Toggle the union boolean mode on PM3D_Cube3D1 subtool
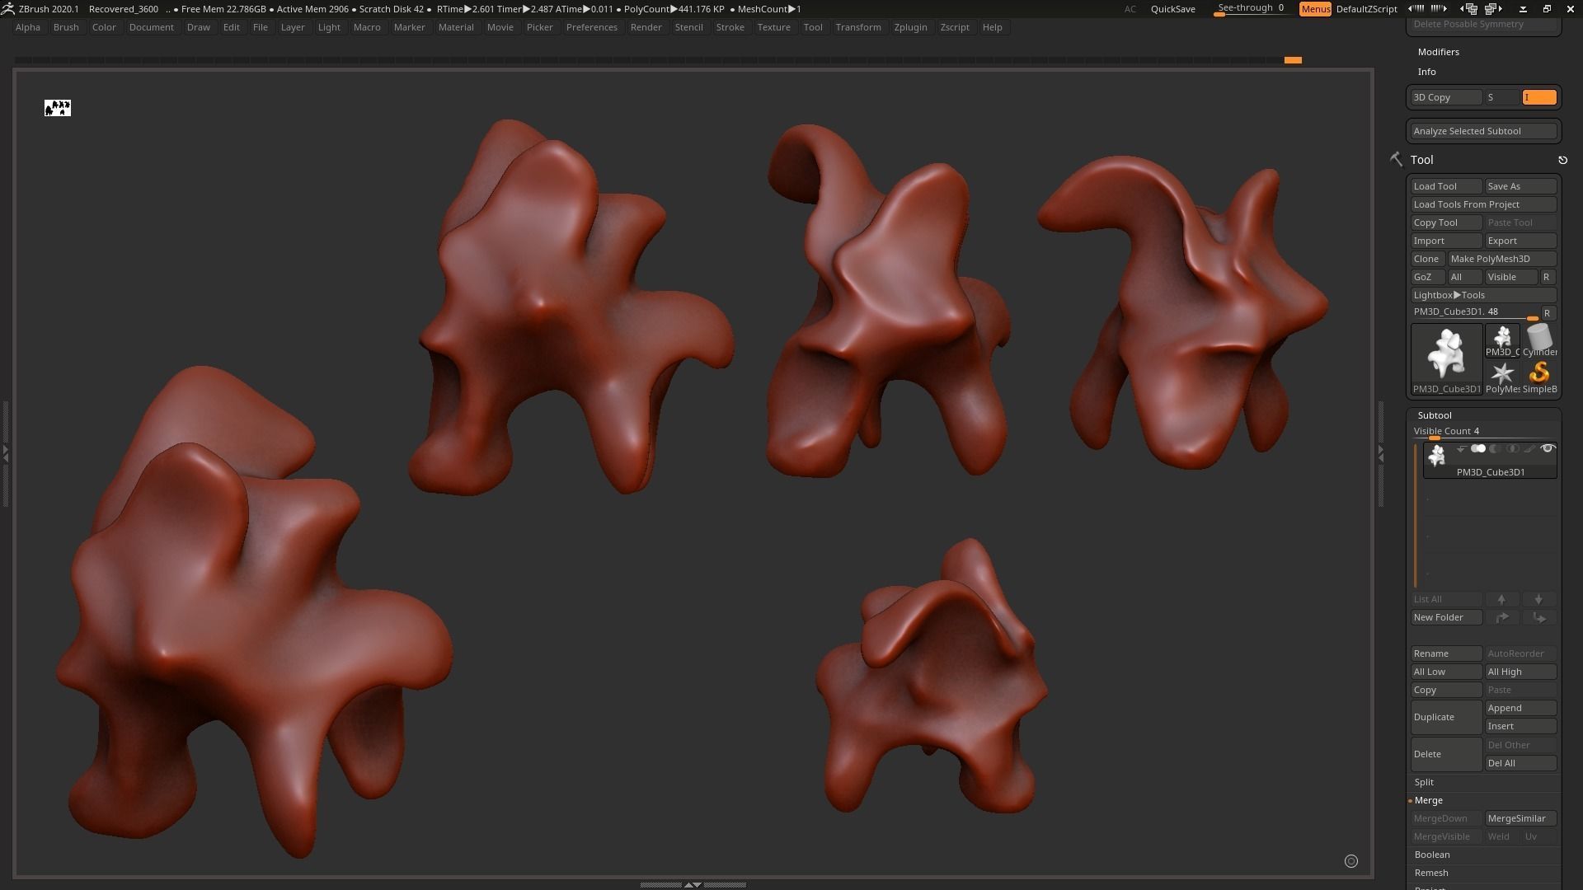This screenshot has height=890, width=1583. (1478, 449)
